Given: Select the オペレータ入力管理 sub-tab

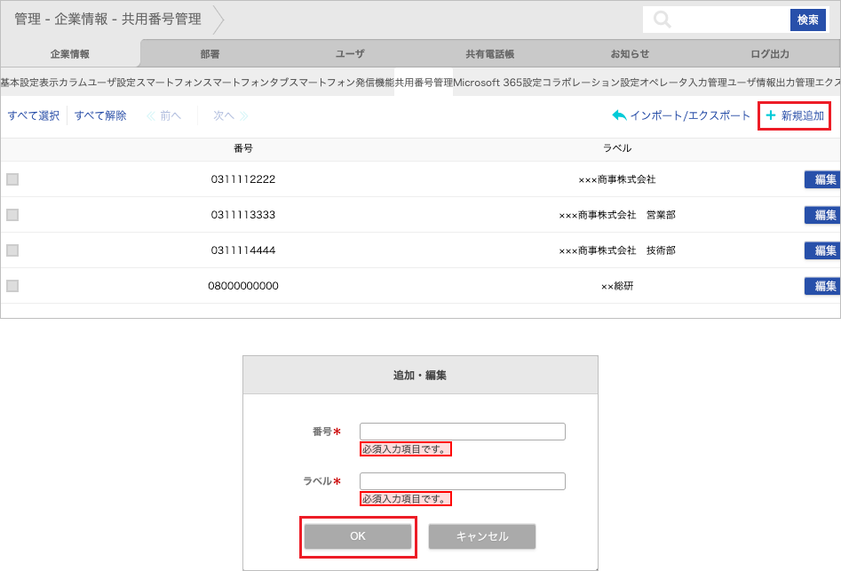Looking at the screenshot, I should 683,83.
